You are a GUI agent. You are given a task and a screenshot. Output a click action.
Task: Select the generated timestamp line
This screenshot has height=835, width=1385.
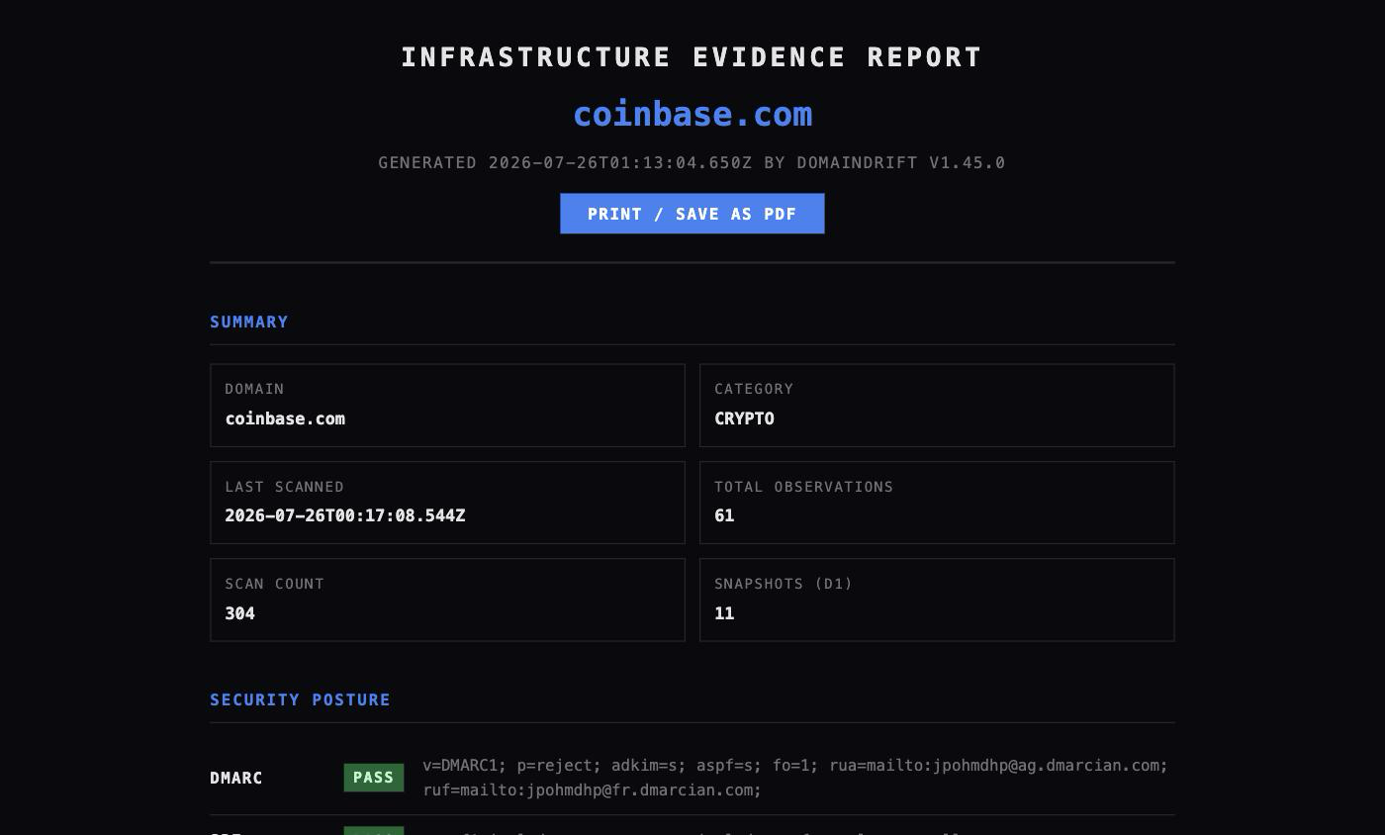click(692, 162)
